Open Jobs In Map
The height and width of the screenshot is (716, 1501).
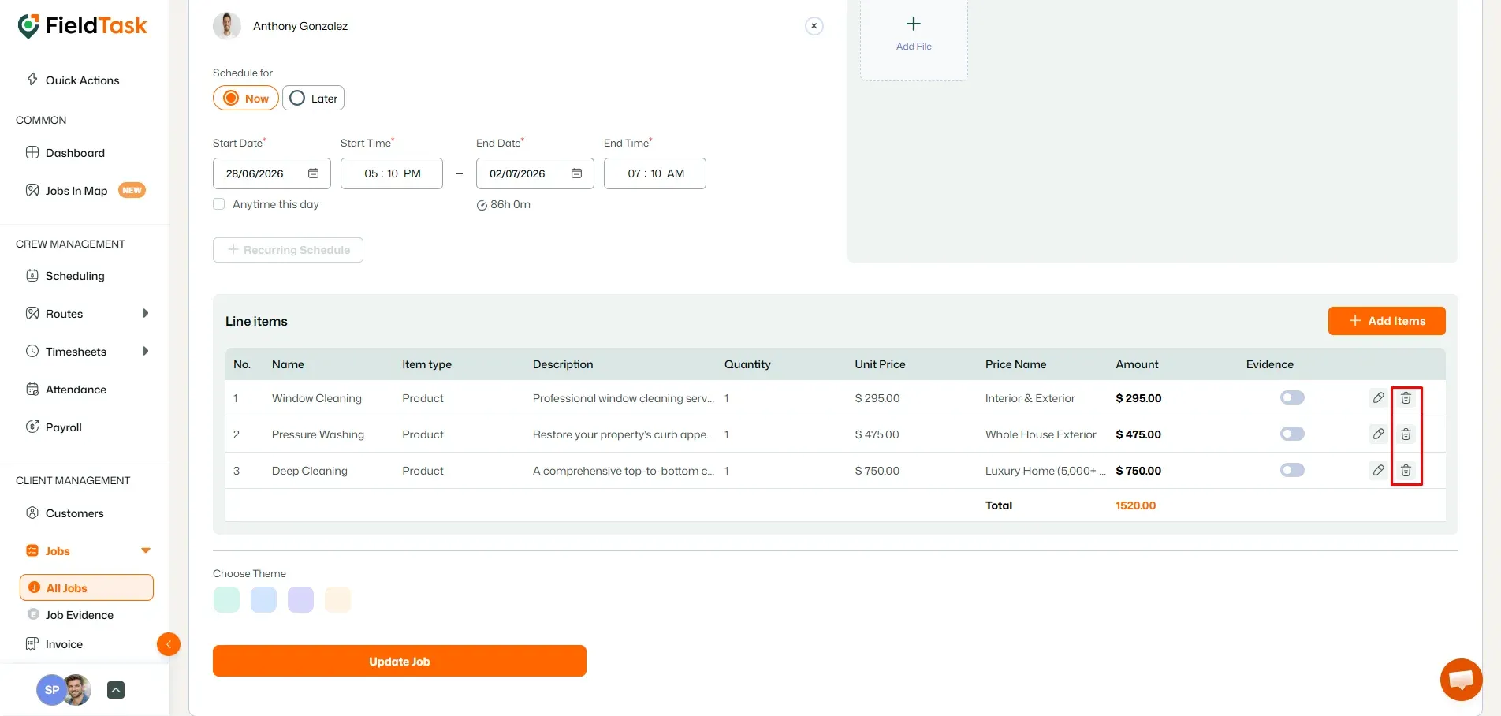(76, 191)
